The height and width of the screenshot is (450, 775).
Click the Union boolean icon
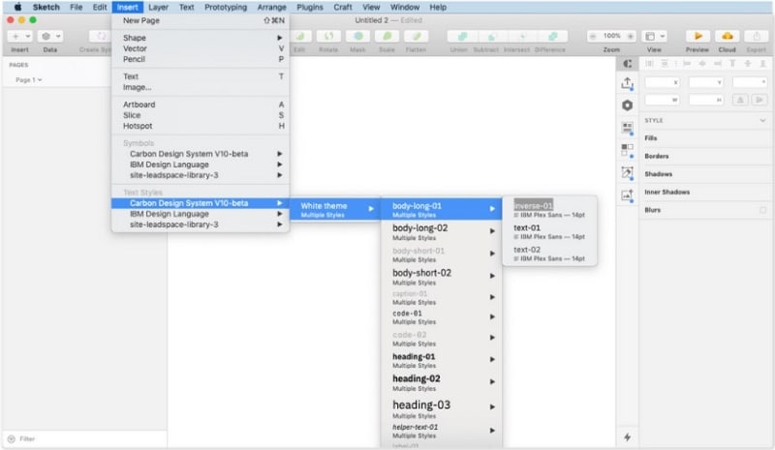pyautogui.click(x=462, y=36)
